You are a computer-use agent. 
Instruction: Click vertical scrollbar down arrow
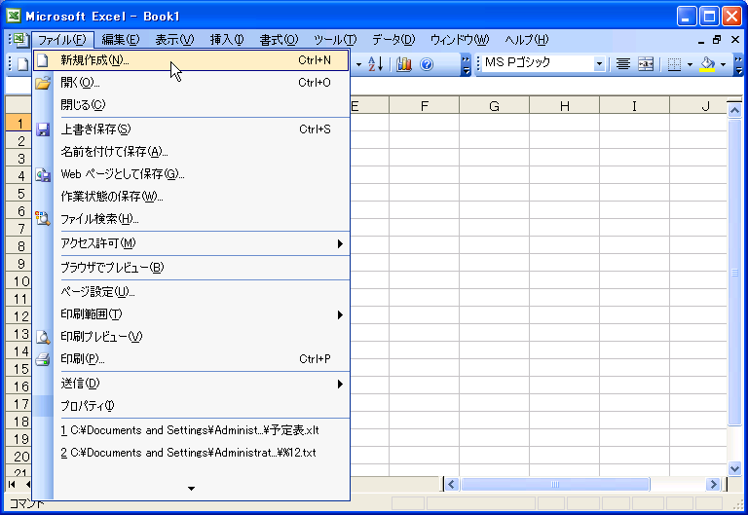click(734, 468)
